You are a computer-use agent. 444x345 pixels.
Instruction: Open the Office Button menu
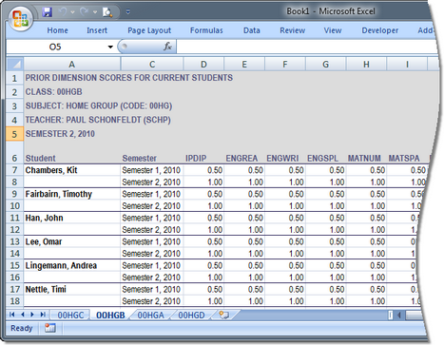20,18
